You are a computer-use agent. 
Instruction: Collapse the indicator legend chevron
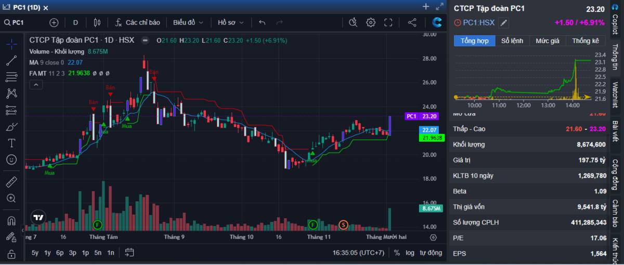coord(36,85)
